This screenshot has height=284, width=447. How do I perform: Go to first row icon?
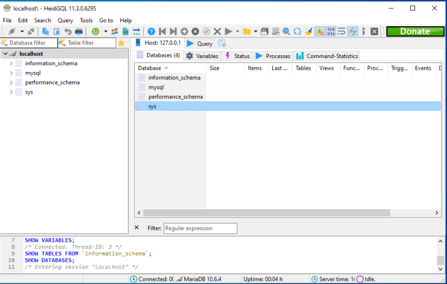tap(162, 31)
